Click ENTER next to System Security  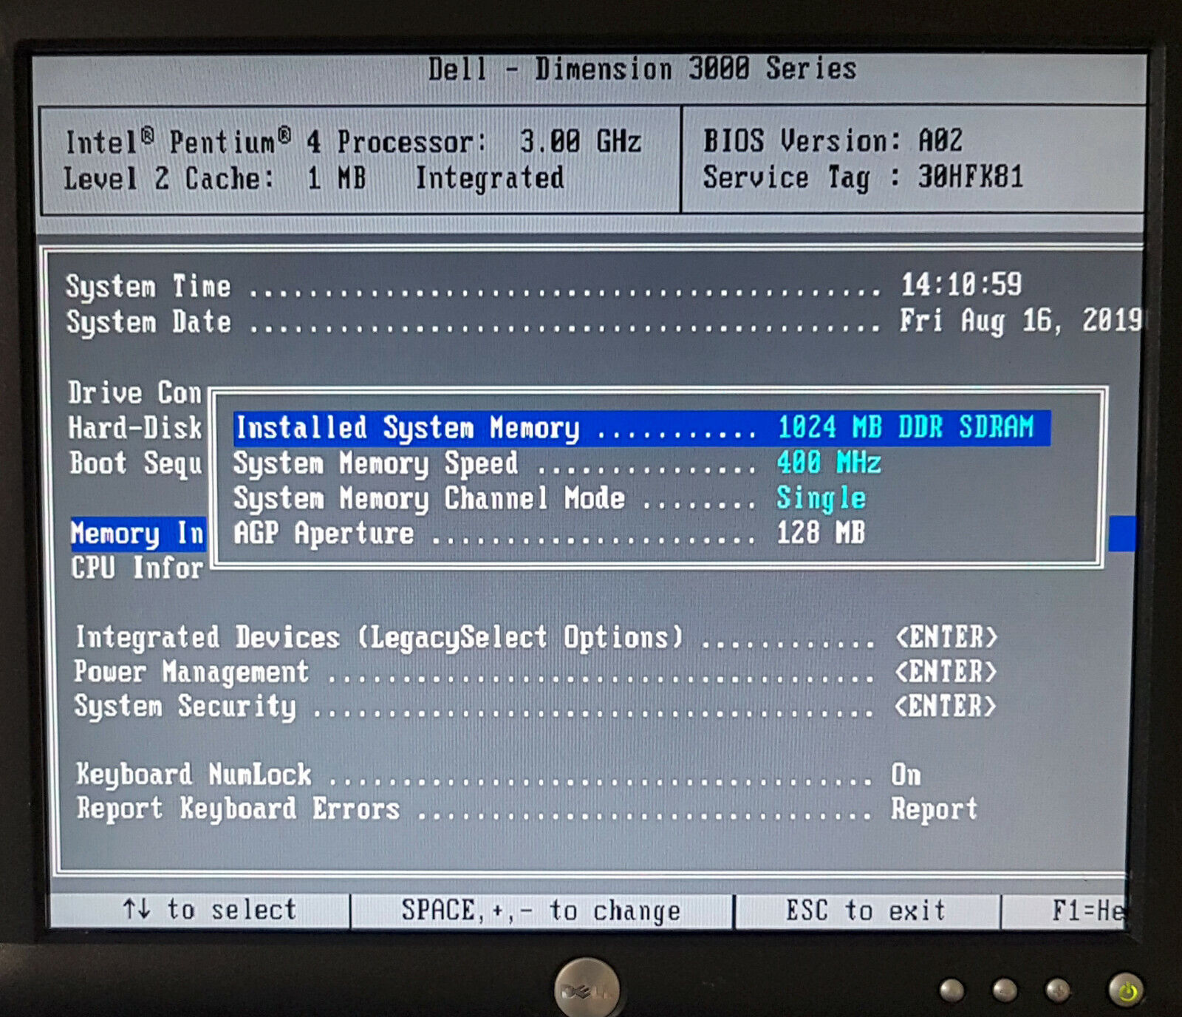point(945,707)
